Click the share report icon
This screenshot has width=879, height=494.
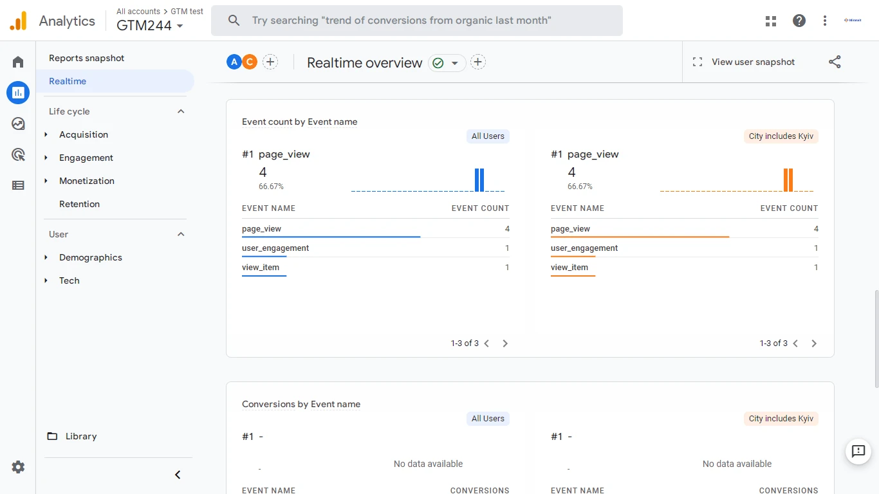coord(835,62)
